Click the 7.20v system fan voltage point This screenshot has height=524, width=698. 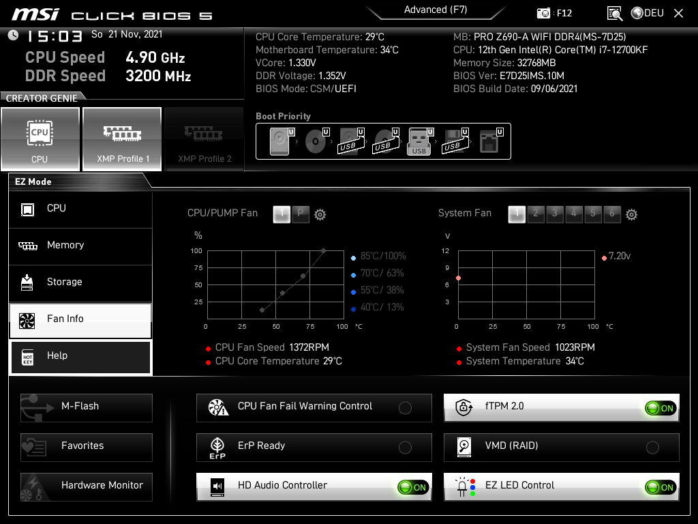tap(459, 278)
